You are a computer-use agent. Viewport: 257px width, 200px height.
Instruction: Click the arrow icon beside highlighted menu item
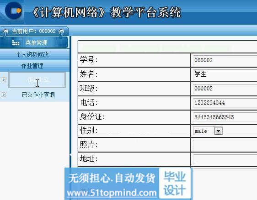[4, 80]
